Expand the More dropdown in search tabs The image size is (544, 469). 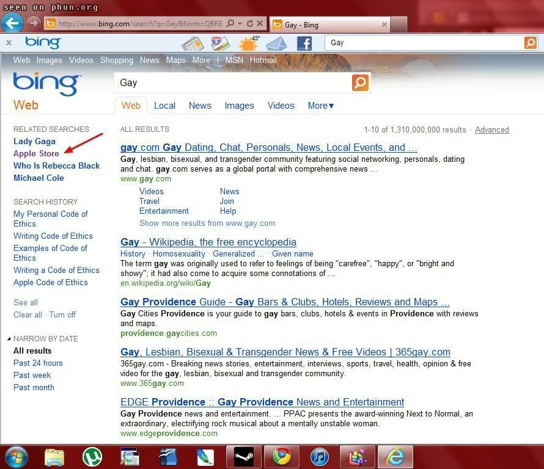tap(321, 106)
